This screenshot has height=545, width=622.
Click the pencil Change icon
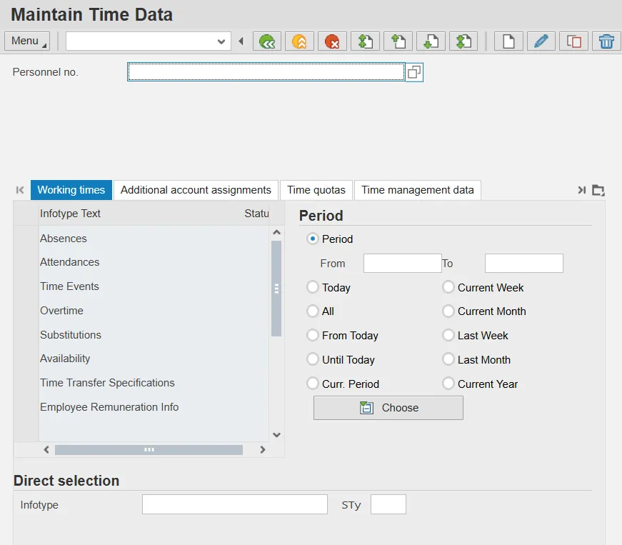(x=541, y=41)
